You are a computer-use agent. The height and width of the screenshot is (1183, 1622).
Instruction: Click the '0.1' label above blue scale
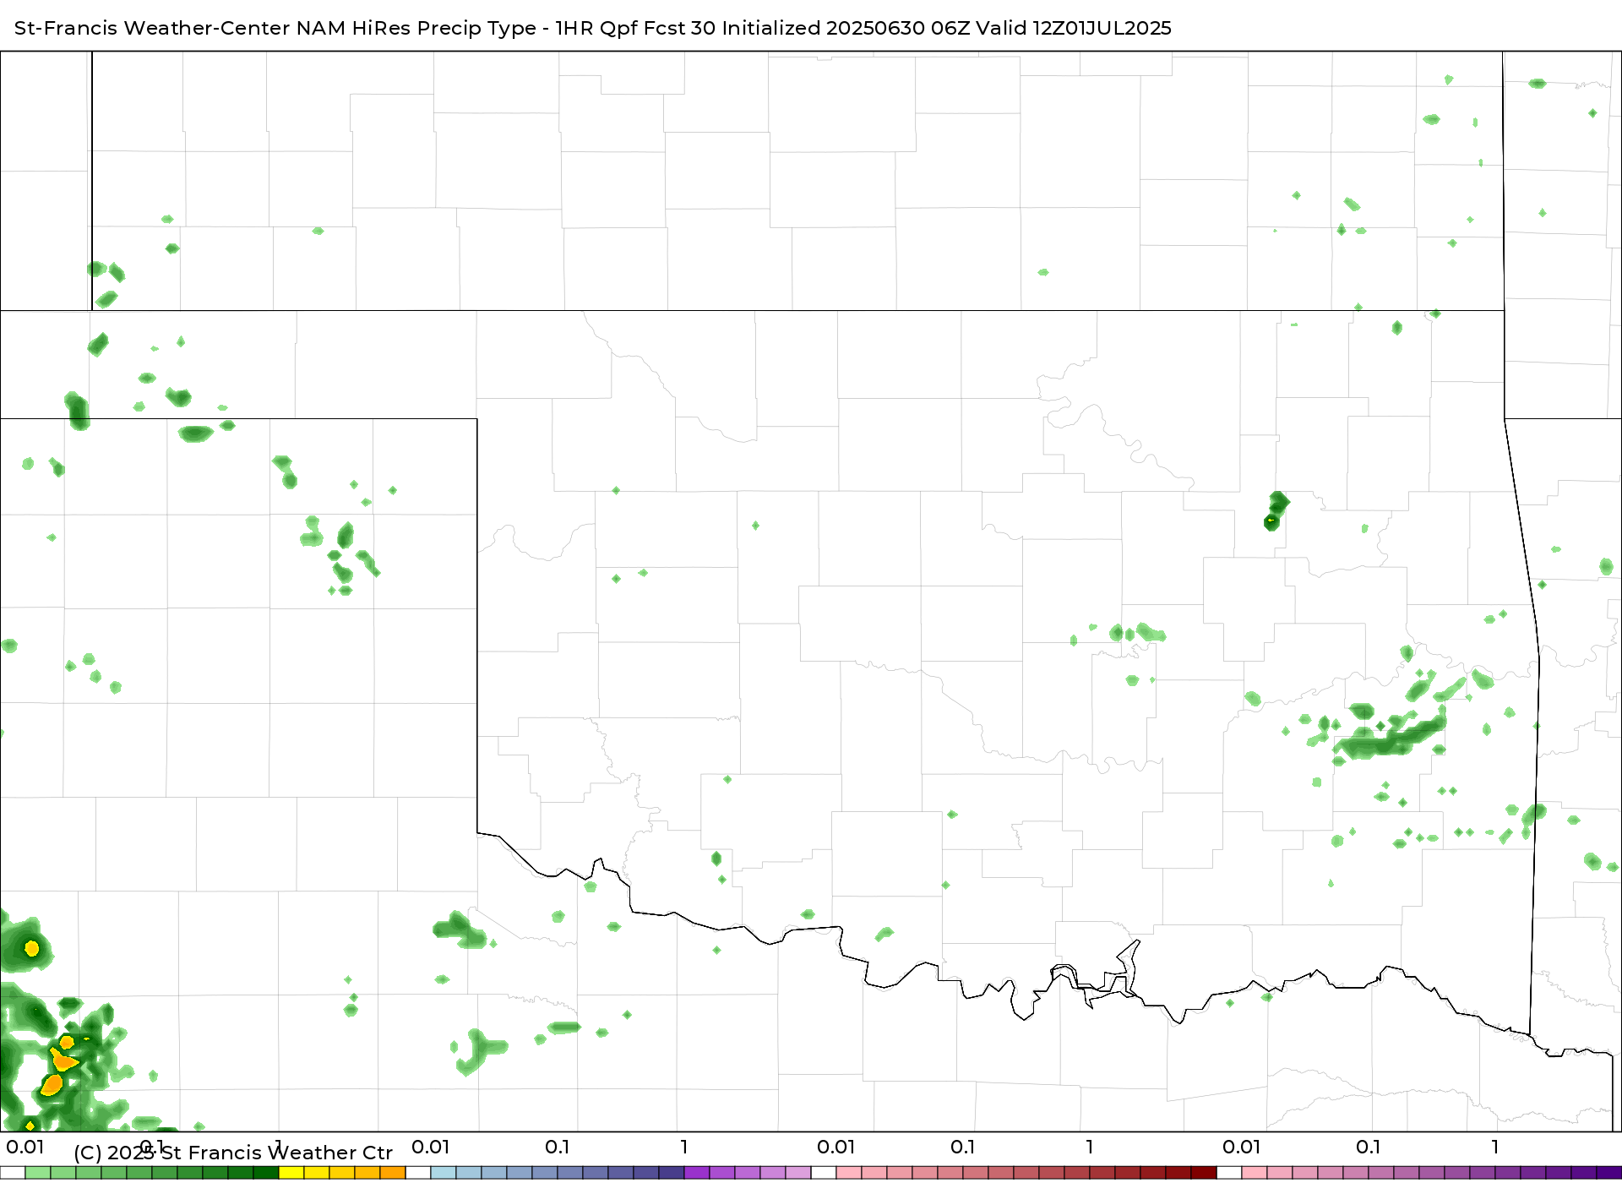click(x=558, y=1148)
